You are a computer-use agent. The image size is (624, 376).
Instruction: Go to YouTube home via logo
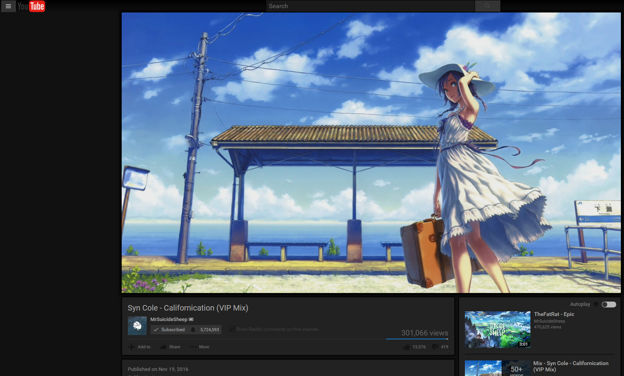[x=31, y=6]
